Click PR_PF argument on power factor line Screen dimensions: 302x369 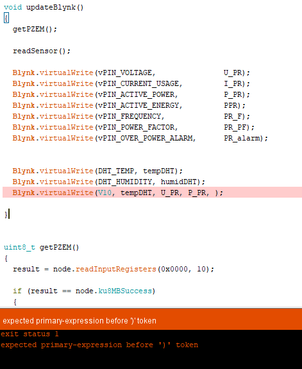tap(235, 127)
